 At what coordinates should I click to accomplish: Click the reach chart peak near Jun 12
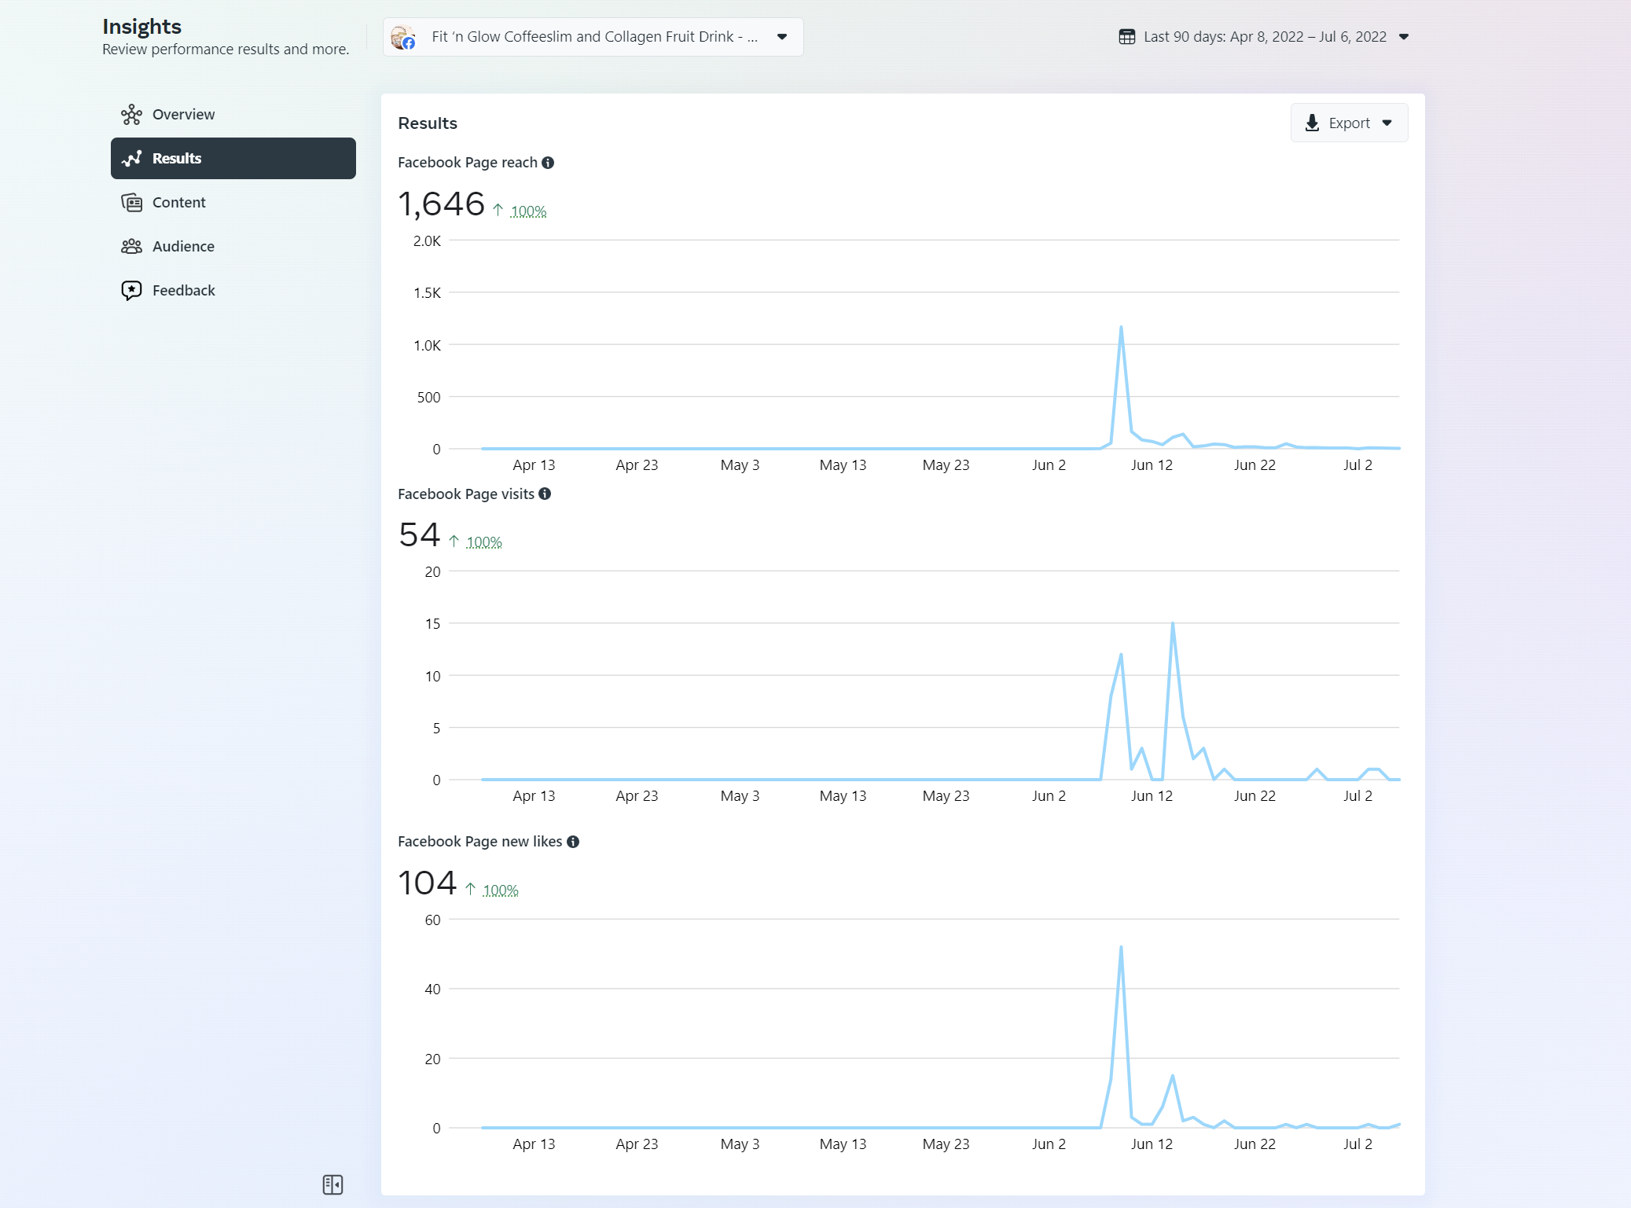pyautogui.click(x=1121, y=328)
